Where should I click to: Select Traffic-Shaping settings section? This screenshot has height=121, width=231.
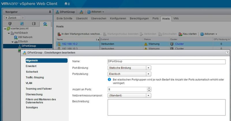click(35, 77)
